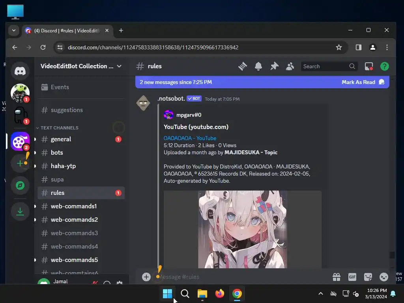
Task: Open the web-commands1 channel
Action: 81,206
